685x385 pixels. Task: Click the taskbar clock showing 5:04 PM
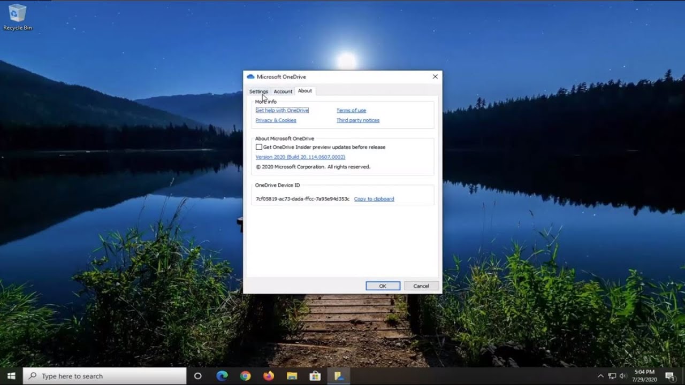(x=644, y=376)
